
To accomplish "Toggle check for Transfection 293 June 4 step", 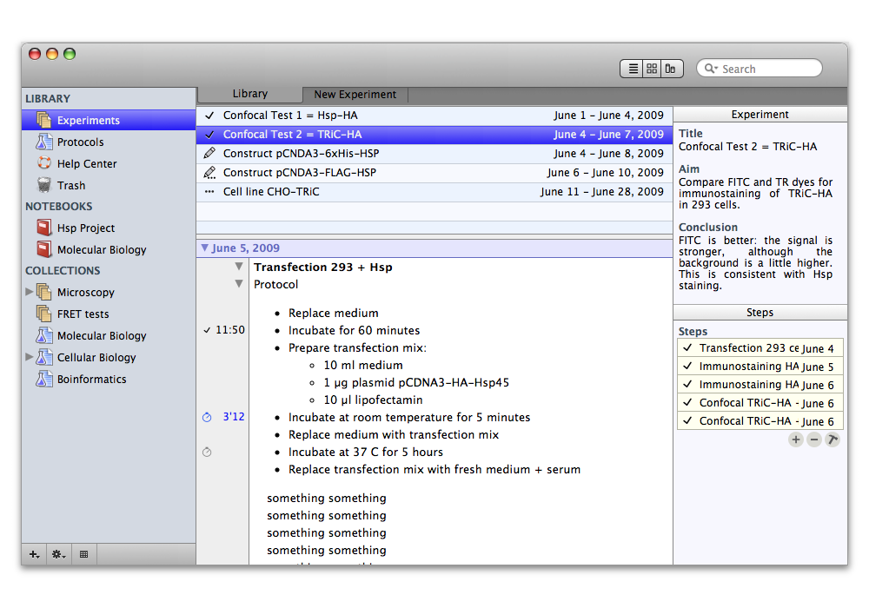I will [687, 347].
